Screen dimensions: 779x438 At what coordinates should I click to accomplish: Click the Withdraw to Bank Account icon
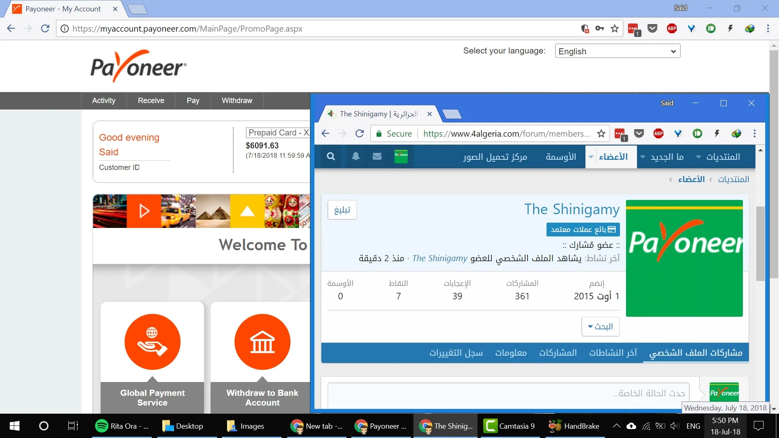click(263, 342)
